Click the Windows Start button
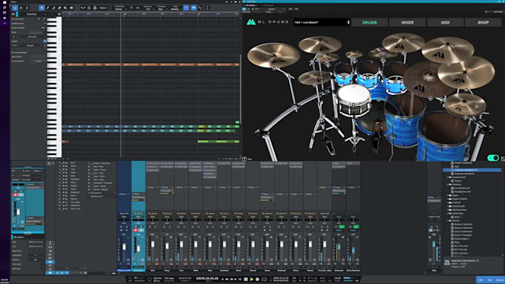The image size is (505, 284). tap(4, 2)
